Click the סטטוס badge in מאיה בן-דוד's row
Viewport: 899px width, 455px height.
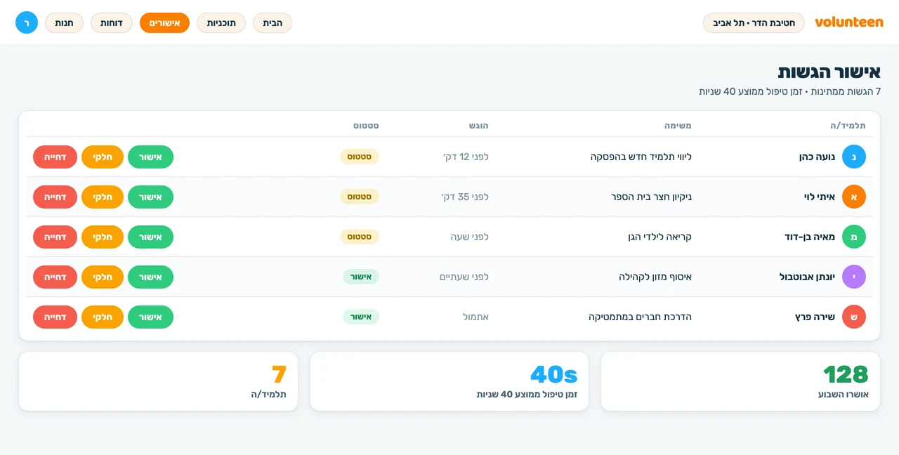coord(360,237)
